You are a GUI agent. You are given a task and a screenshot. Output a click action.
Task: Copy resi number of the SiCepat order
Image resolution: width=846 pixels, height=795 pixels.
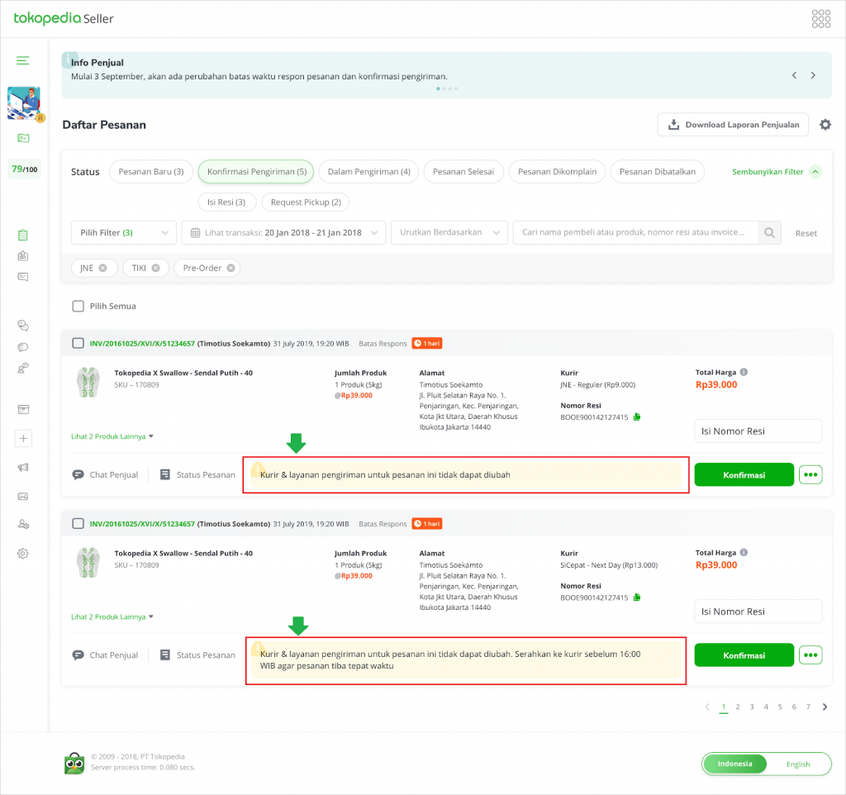637,597
